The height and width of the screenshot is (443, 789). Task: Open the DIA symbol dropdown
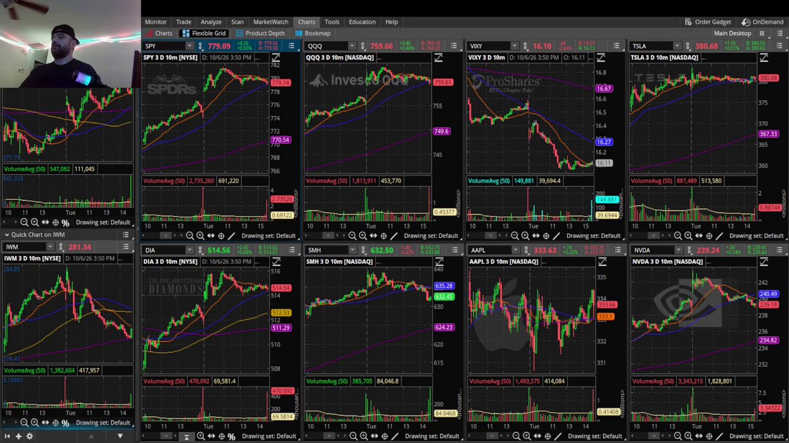coord(189,250)
